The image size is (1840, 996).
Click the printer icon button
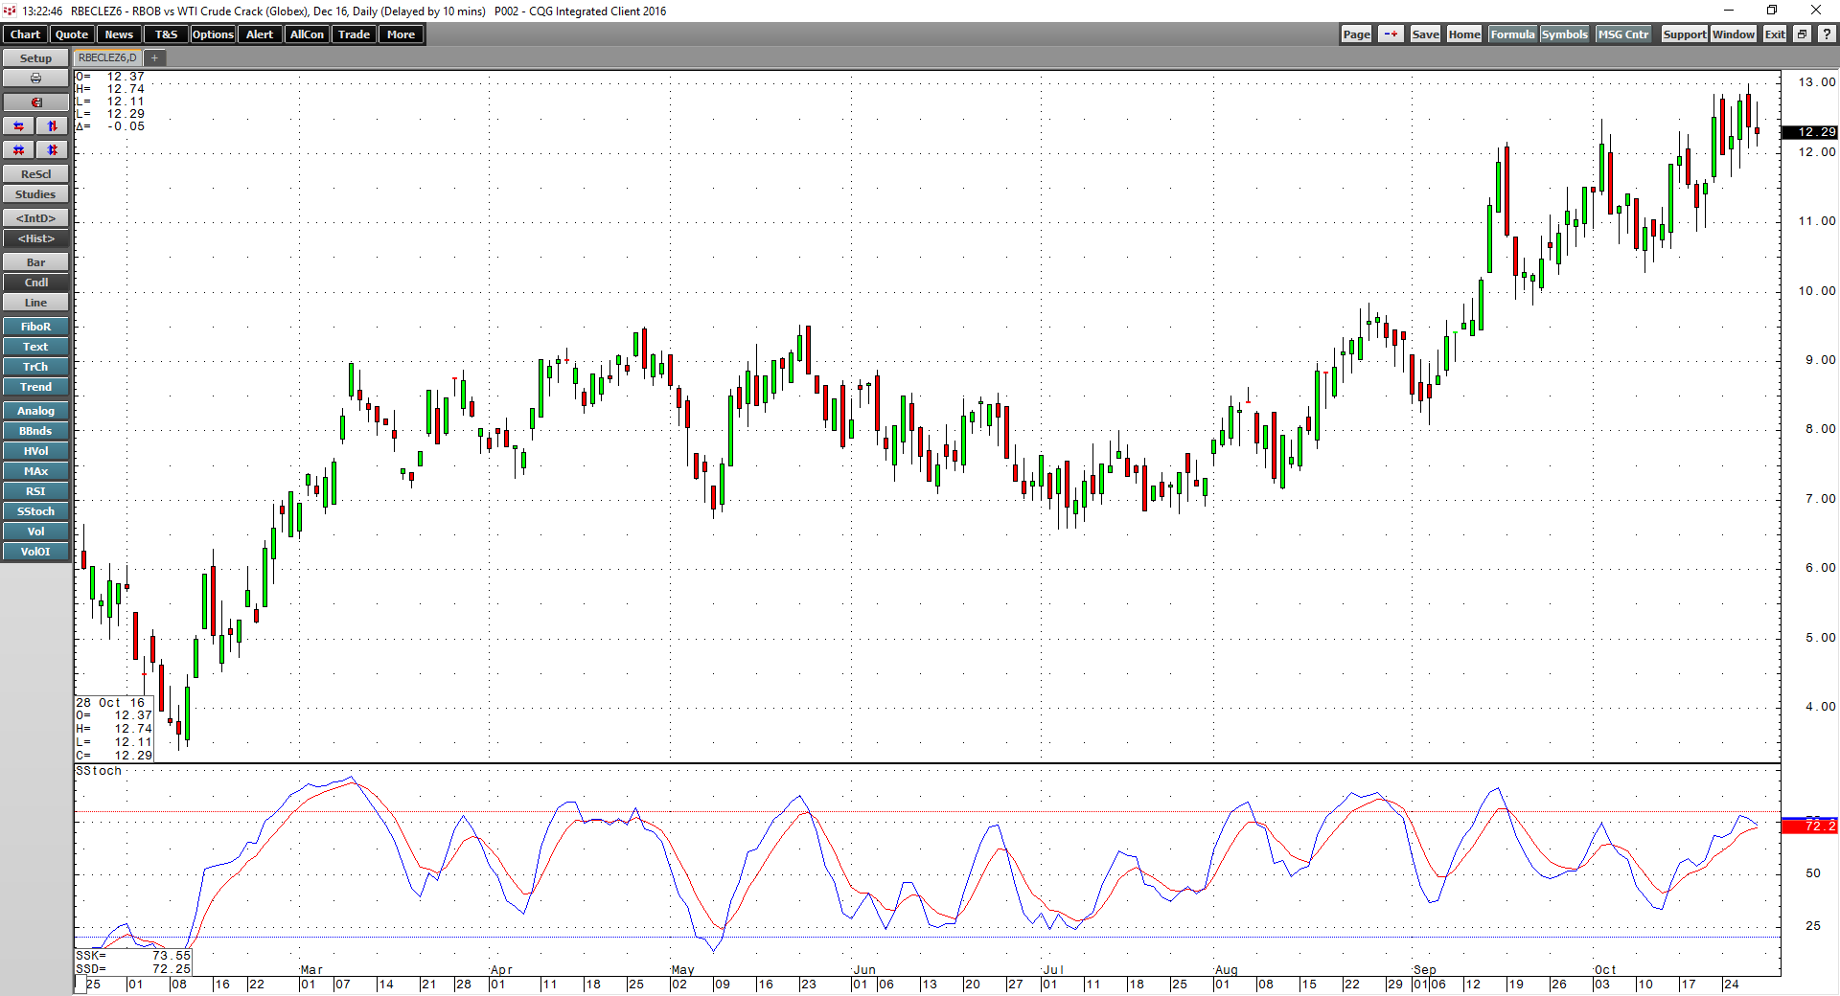pos(35,79)
